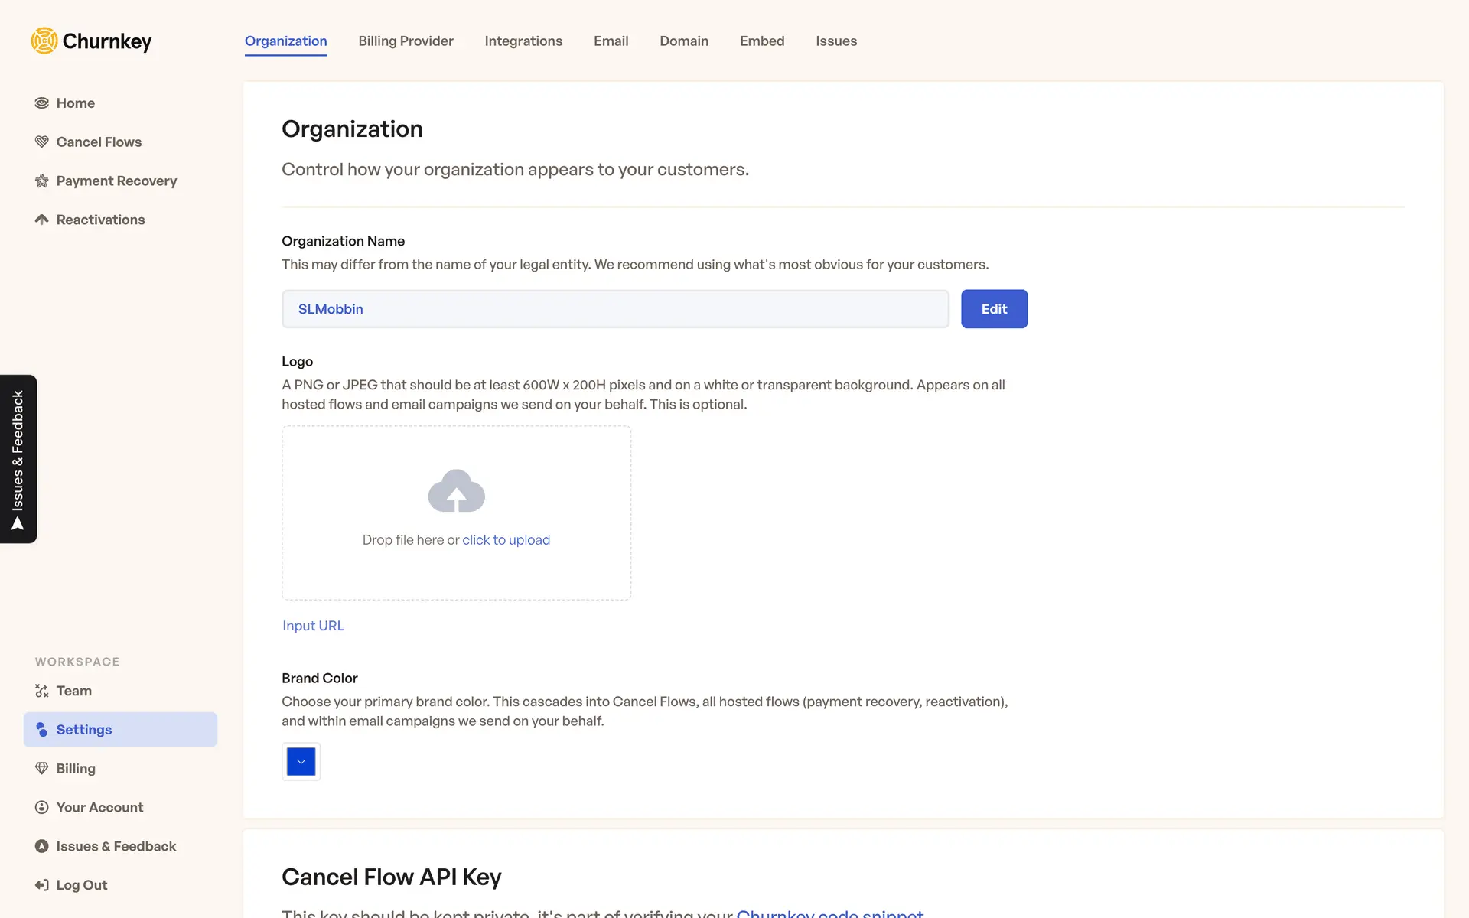Click the Billing diamond icon
This screenshot has height=918, width=1469.
pos(42,769)
